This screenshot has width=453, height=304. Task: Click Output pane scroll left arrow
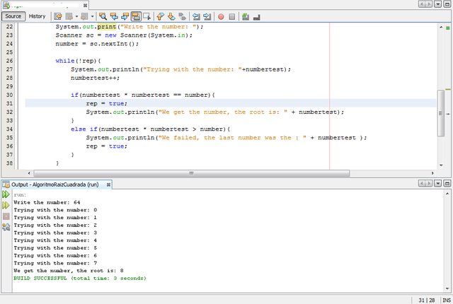tap(422, 183)
